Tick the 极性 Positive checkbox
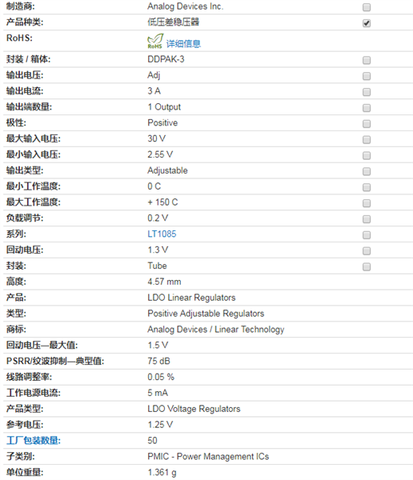Viewport: 413px width, 480px height. tap(367, 124)
